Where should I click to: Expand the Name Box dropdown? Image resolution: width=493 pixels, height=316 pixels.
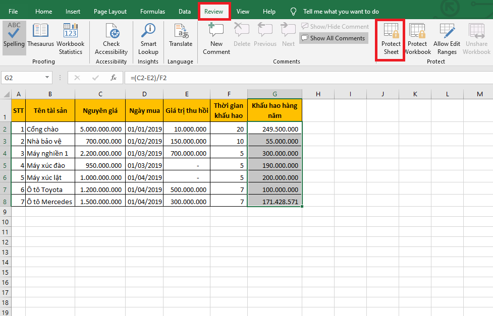[47, 78]
